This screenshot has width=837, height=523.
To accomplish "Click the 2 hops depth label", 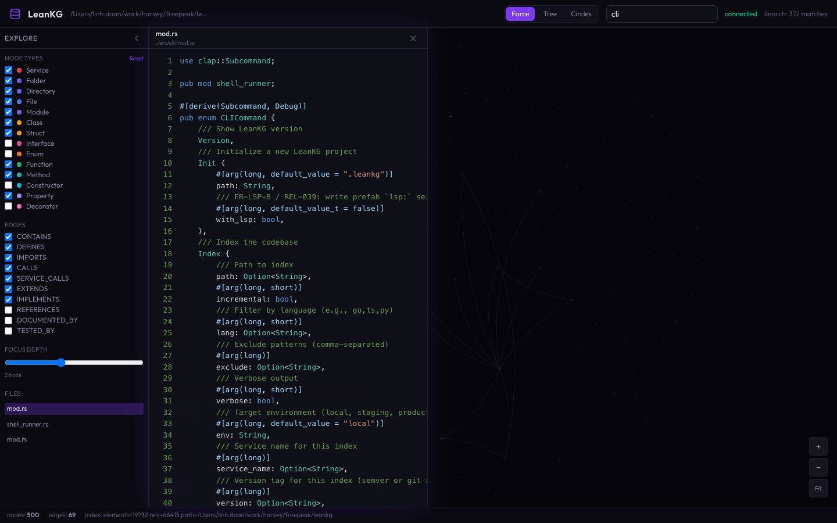I will (x=13, y=375).
